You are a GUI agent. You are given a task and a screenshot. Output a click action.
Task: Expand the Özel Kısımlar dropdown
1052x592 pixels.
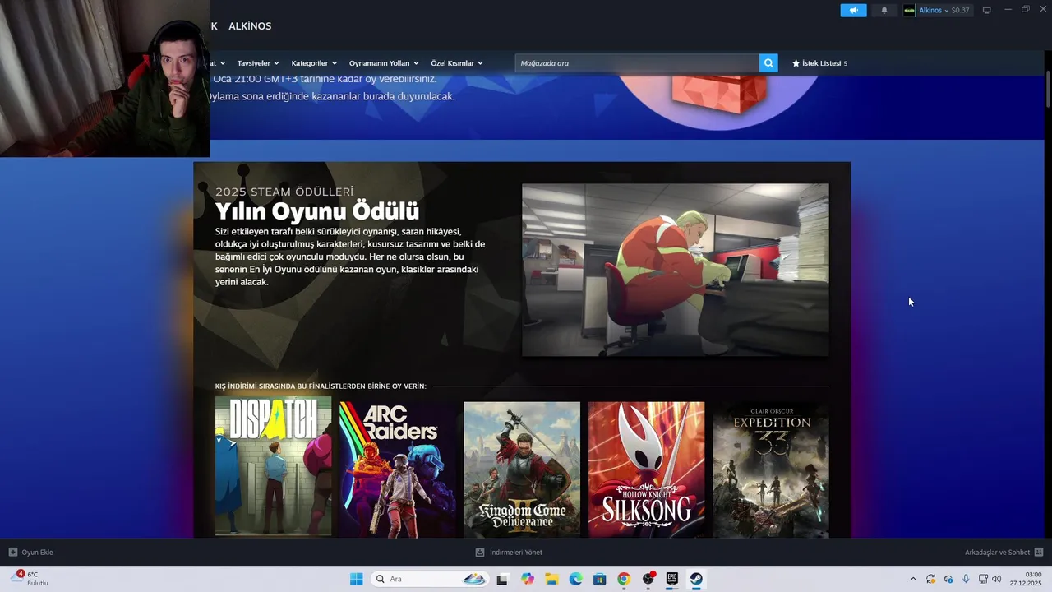(x=456, y=63)
